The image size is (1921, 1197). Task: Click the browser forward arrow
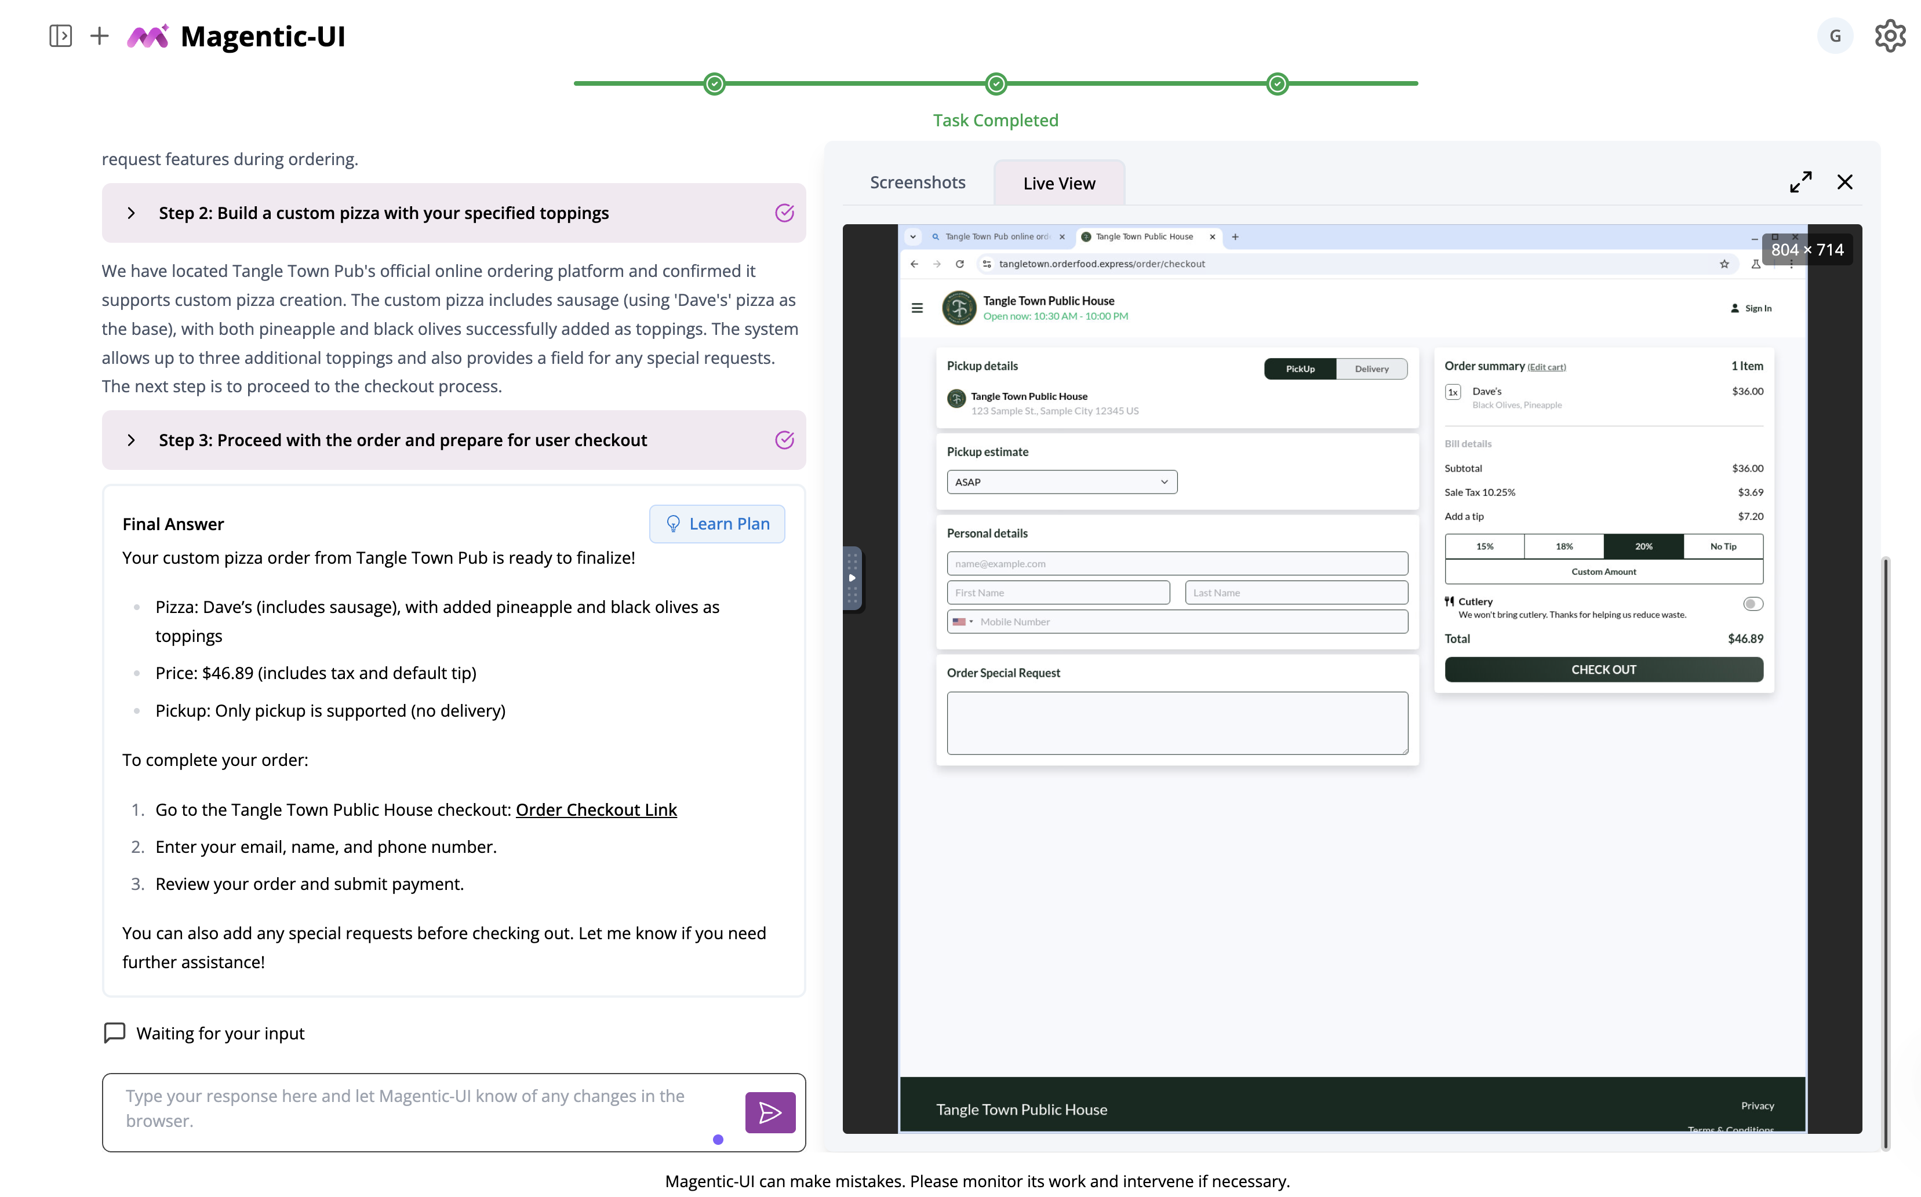pyautogui.click(x=937, y=264)
